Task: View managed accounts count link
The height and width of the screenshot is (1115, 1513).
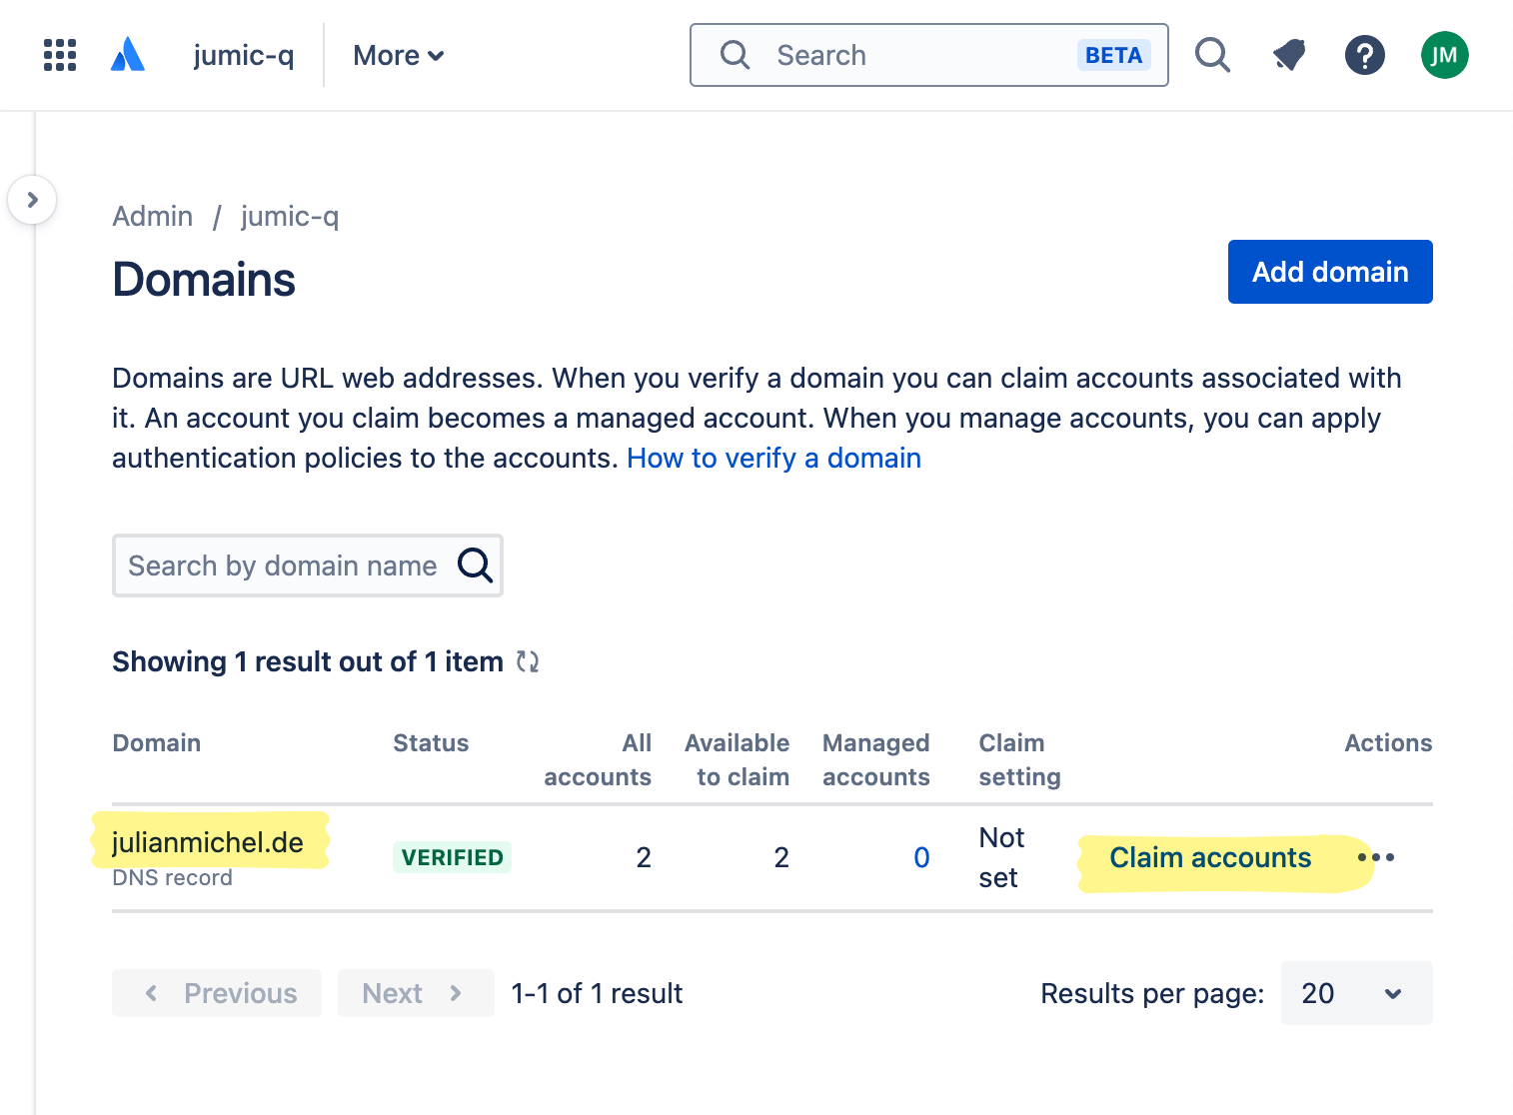Action: (920, 857)
